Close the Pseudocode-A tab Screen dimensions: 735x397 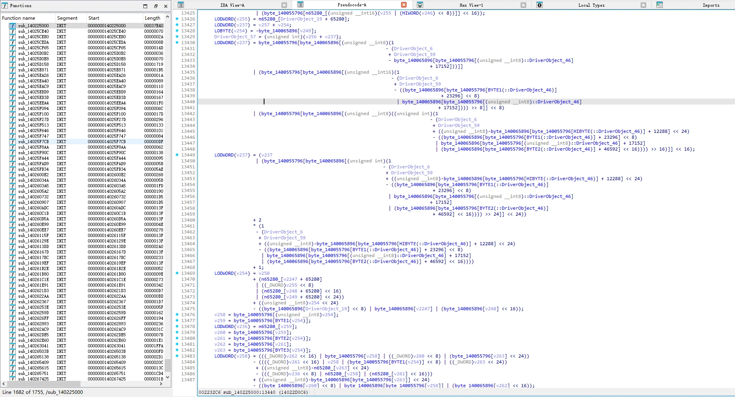[x=403, y=5]
